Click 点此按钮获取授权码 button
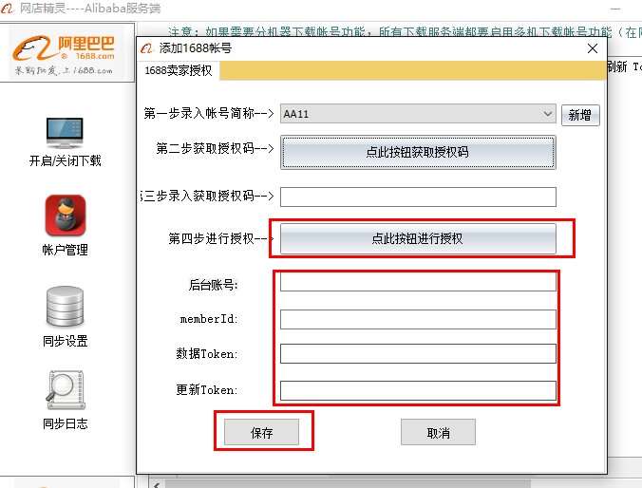The image size is (642, 488). [418, 152]
